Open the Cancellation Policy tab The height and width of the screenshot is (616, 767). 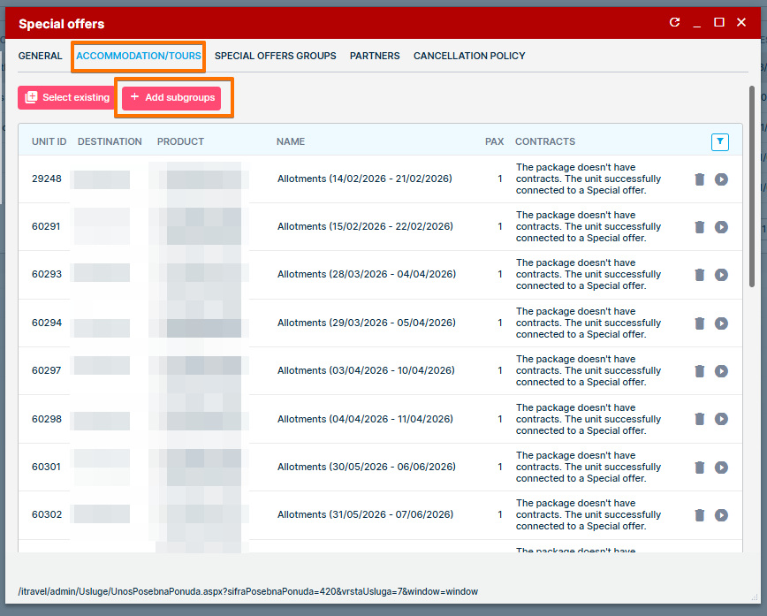(x=469, y=56)
